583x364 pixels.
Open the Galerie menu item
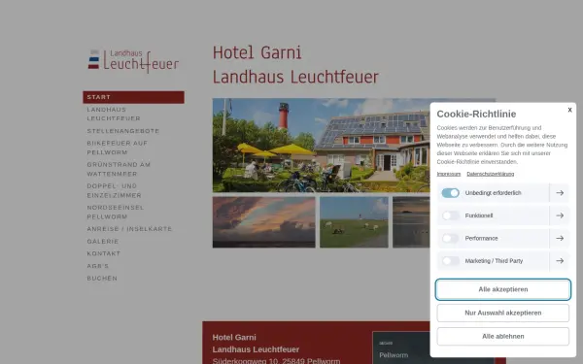click(103, 241)
